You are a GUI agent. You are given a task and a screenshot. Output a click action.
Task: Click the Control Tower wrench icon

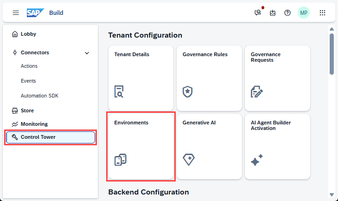[x=15, y=137]
